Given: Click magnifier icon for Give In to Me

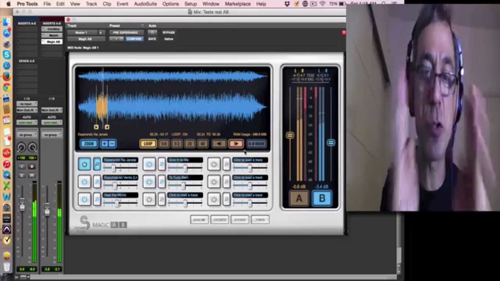Looking at the screenshot, I should click(162, 164).
